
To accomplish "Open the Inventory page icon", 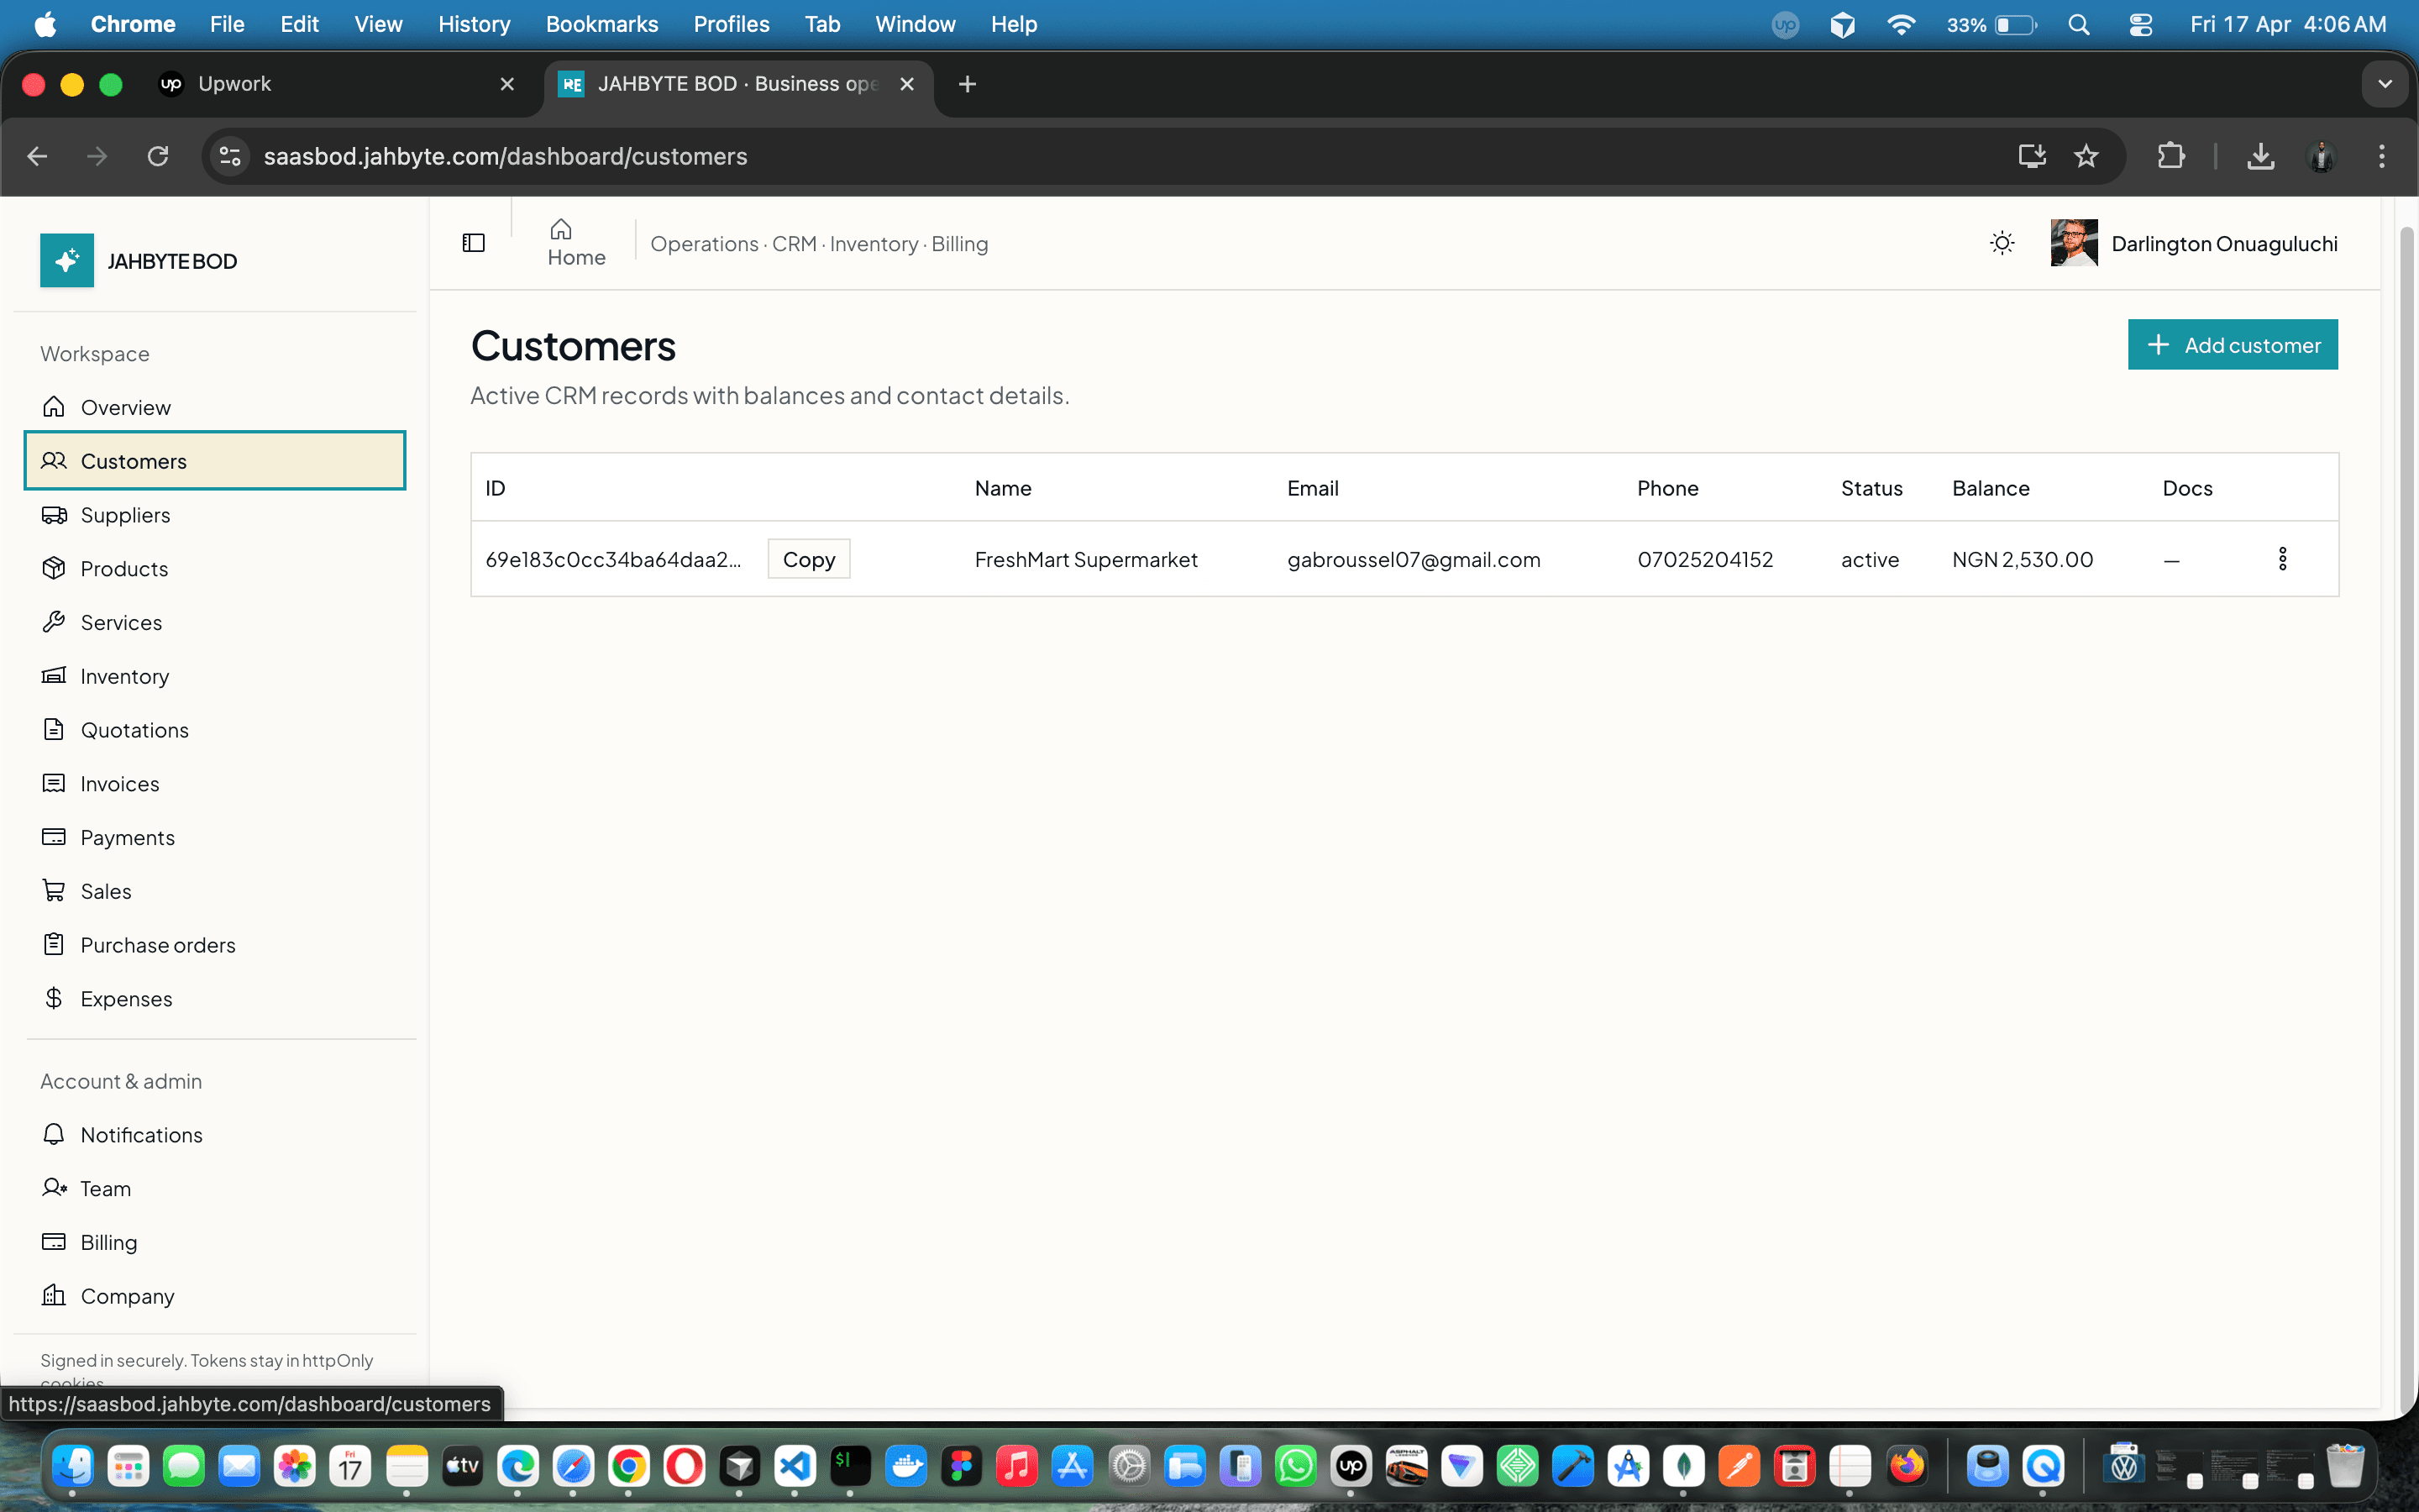I will [x=55, y=676].
